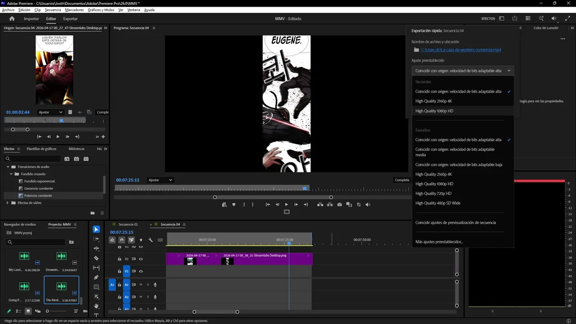Open workspaces icon in header bar
Screen dimensions: 576x324
click(x=501, y=18)
